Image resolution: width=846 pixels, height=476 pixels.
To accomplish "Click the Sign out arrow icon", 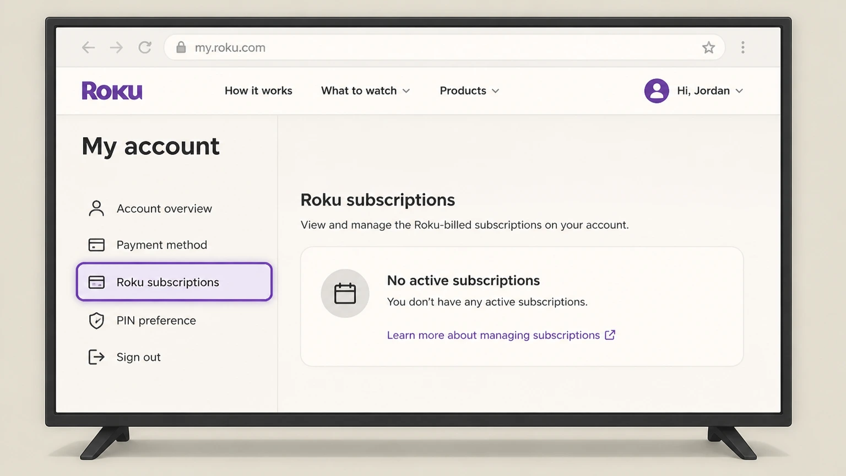I will [96, 357].
